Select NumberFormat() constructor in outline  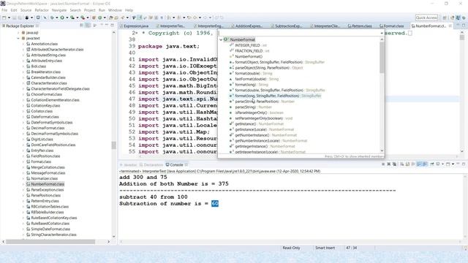click(249, 56)
